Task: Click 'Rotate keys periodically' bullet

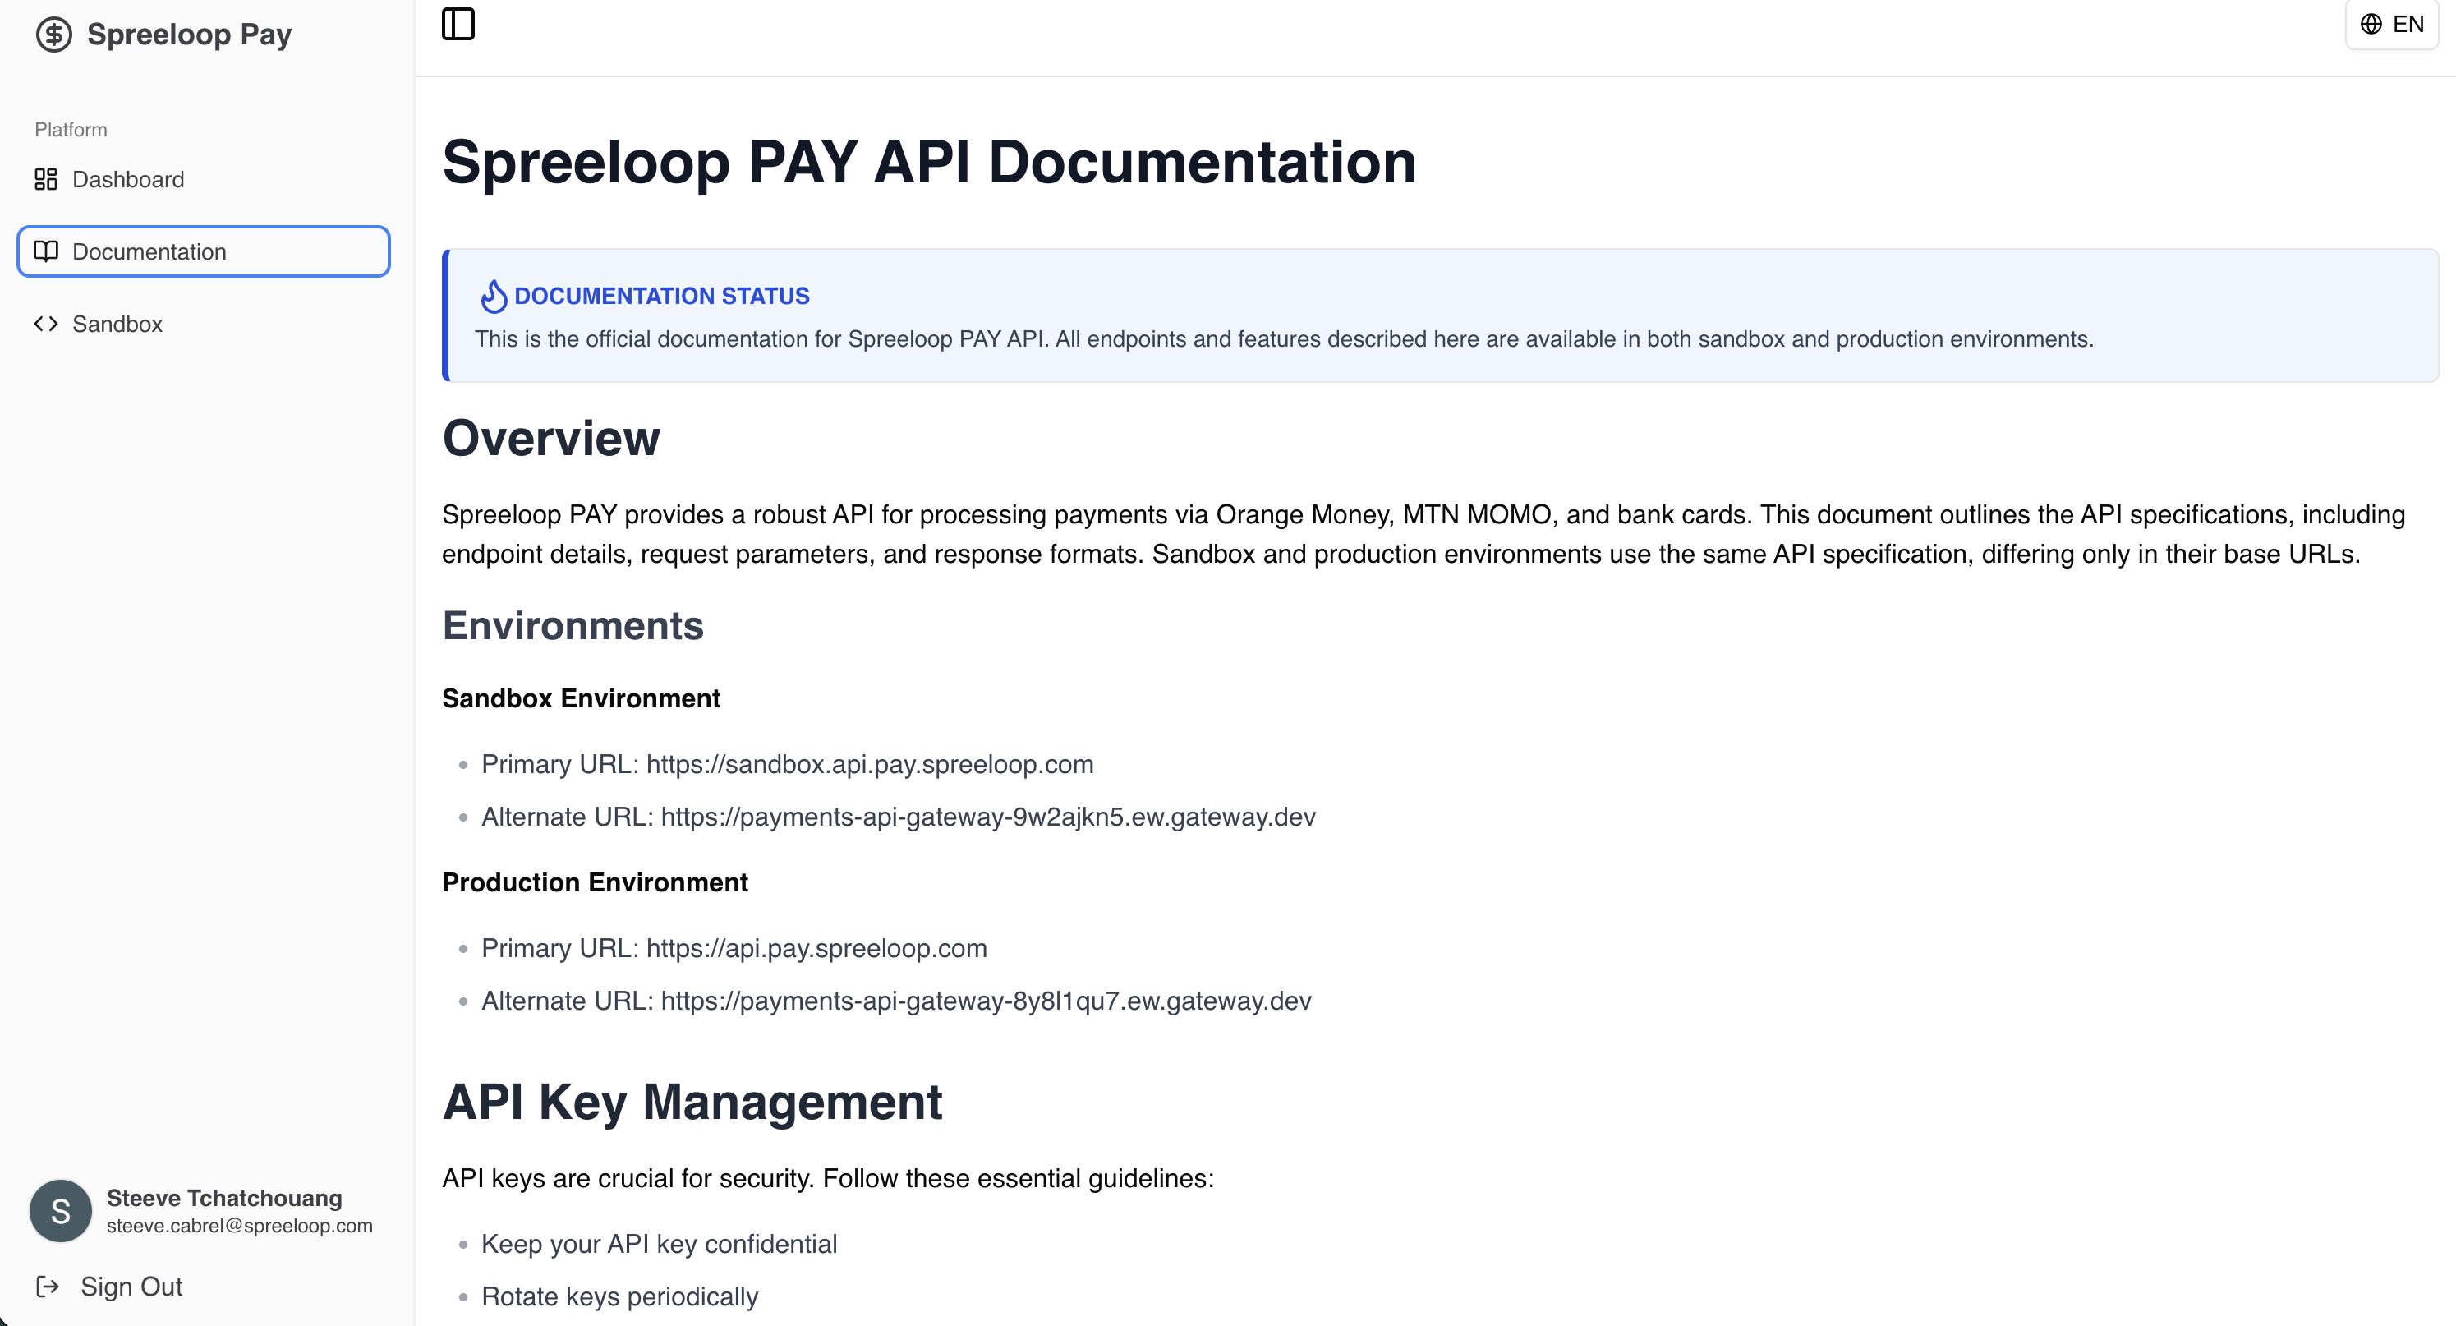Action: [x=619, y=1296]
